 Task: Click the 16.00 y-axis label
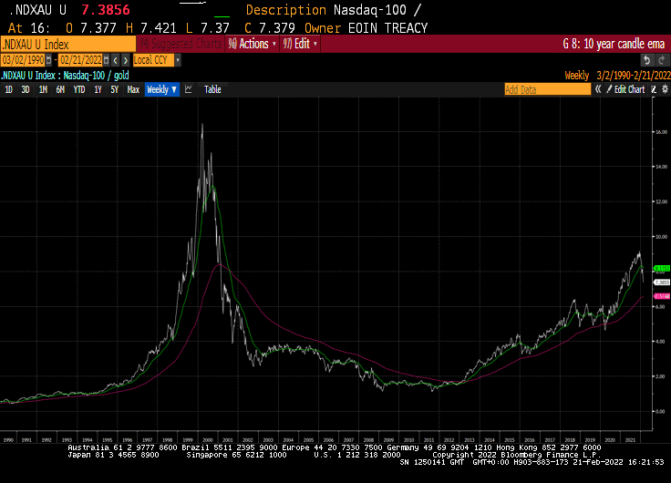pyautogui.click(x=661, y=132)
